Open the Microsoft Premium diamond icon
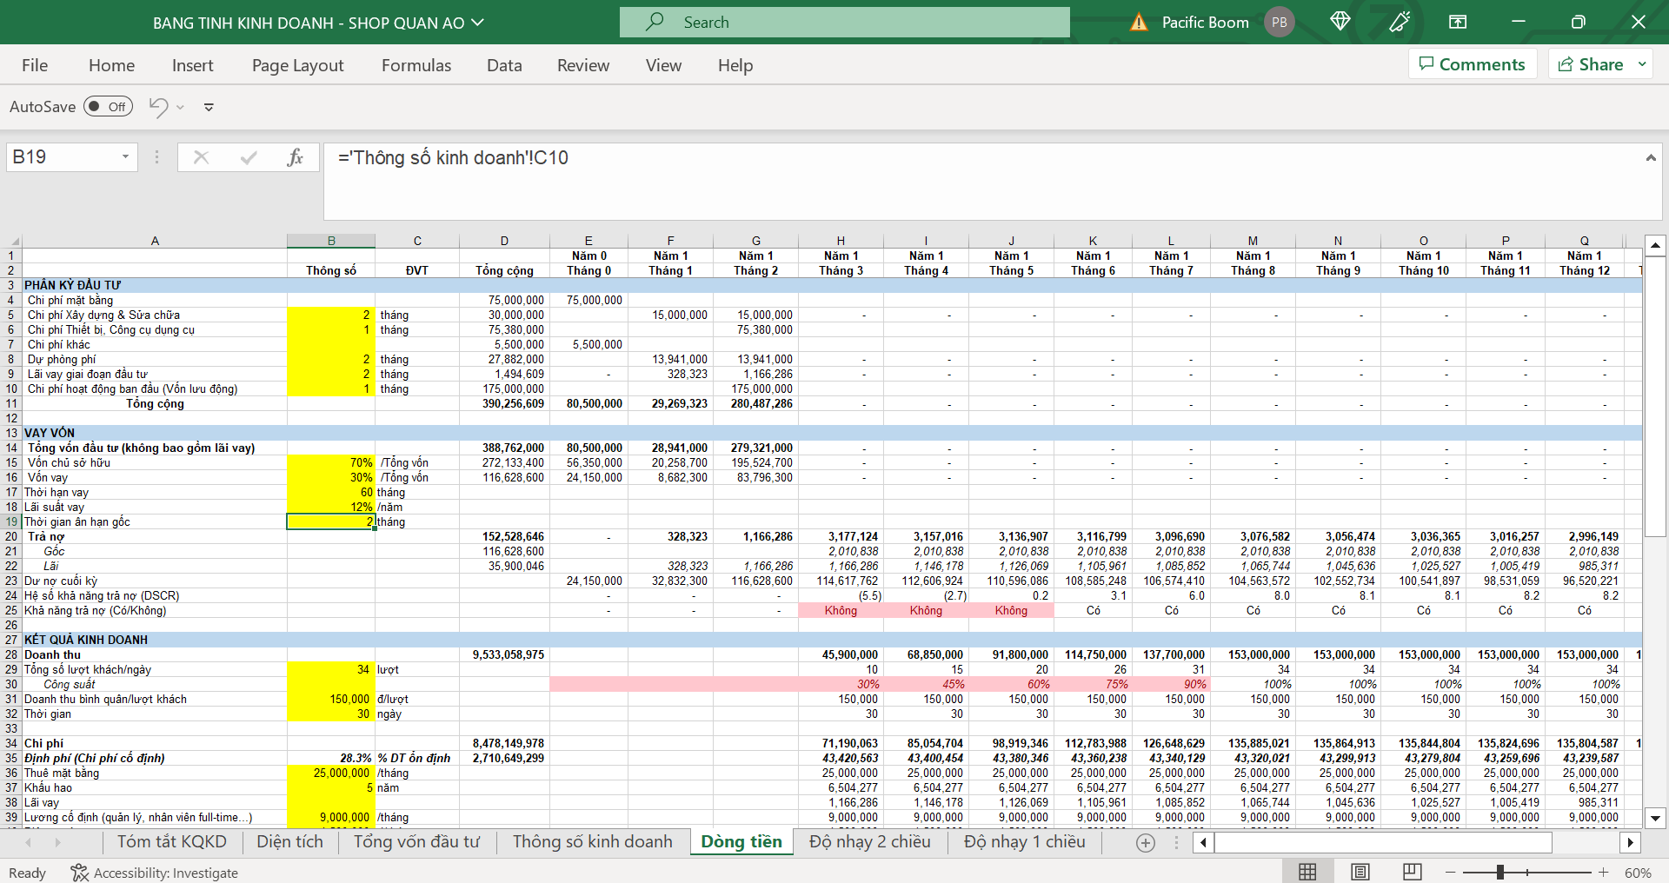 pyautogui.click(x=1340, y=22)
